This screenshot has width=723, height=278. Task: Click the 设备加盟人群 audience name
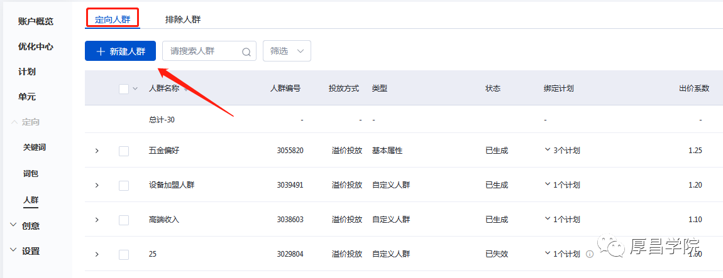tap(172, 185)
